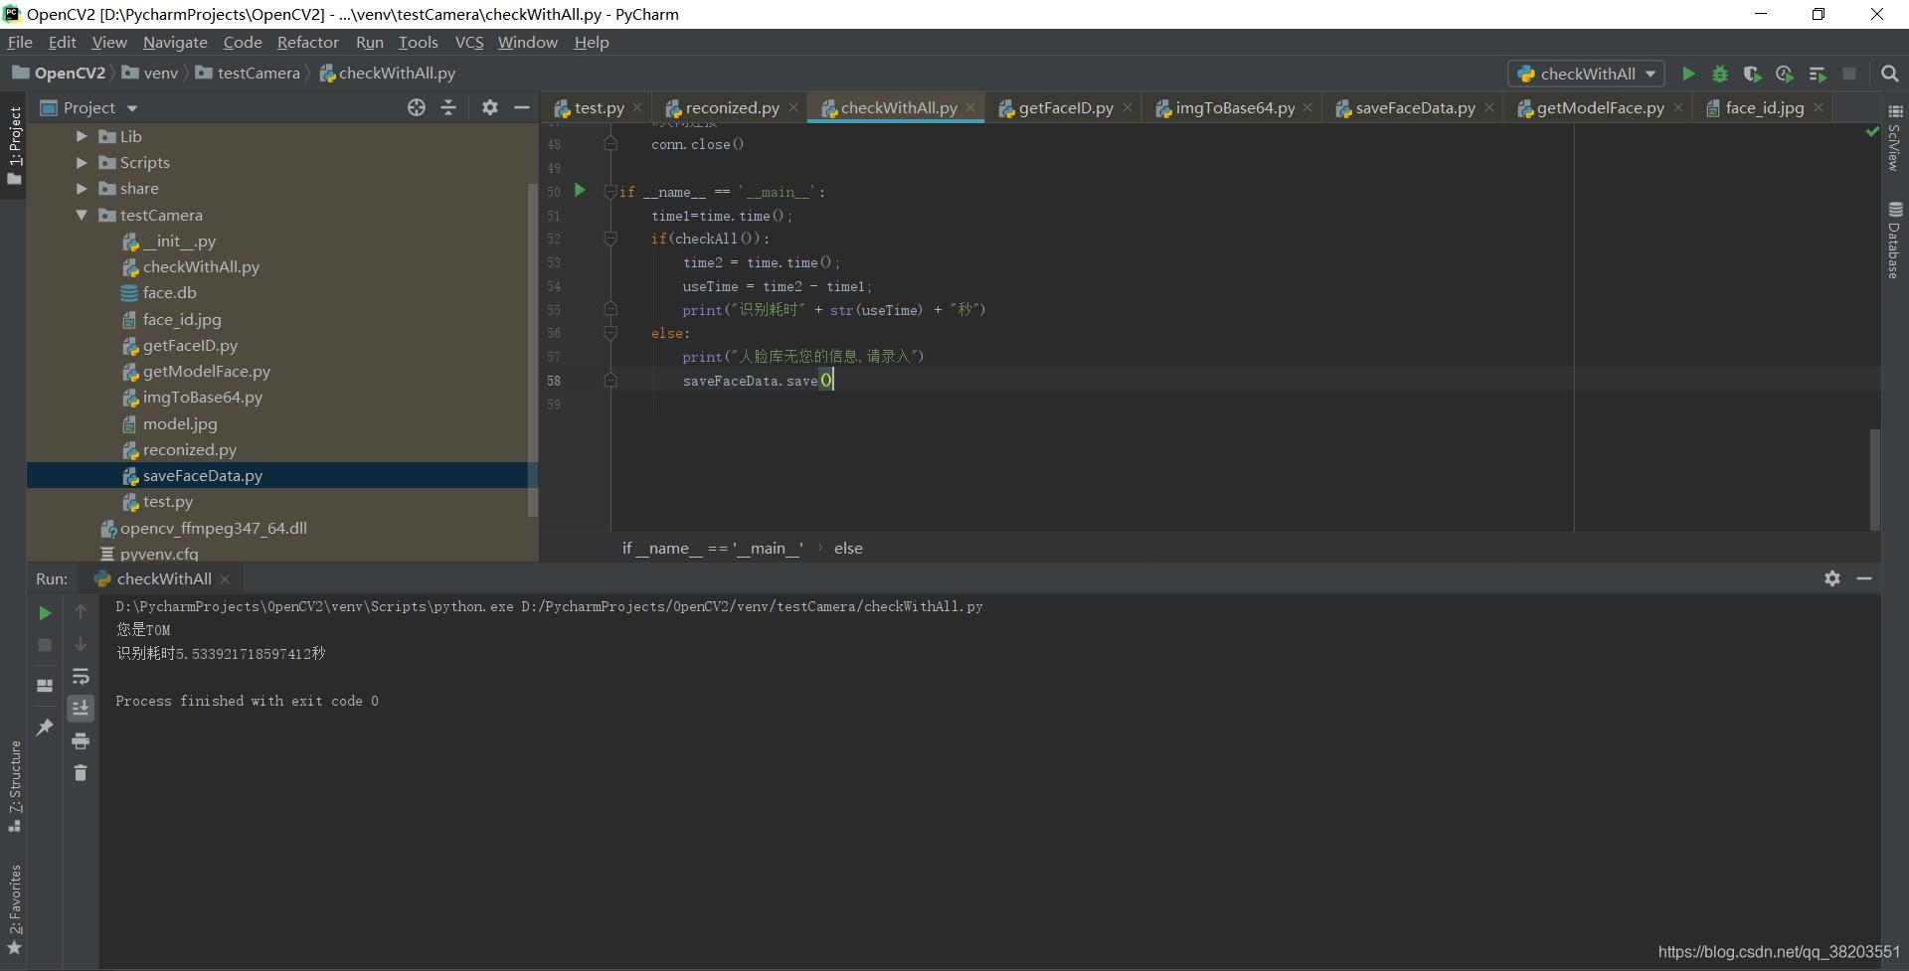Clear console with trash icon
1909x971 pixels.
tap(81, 772)
